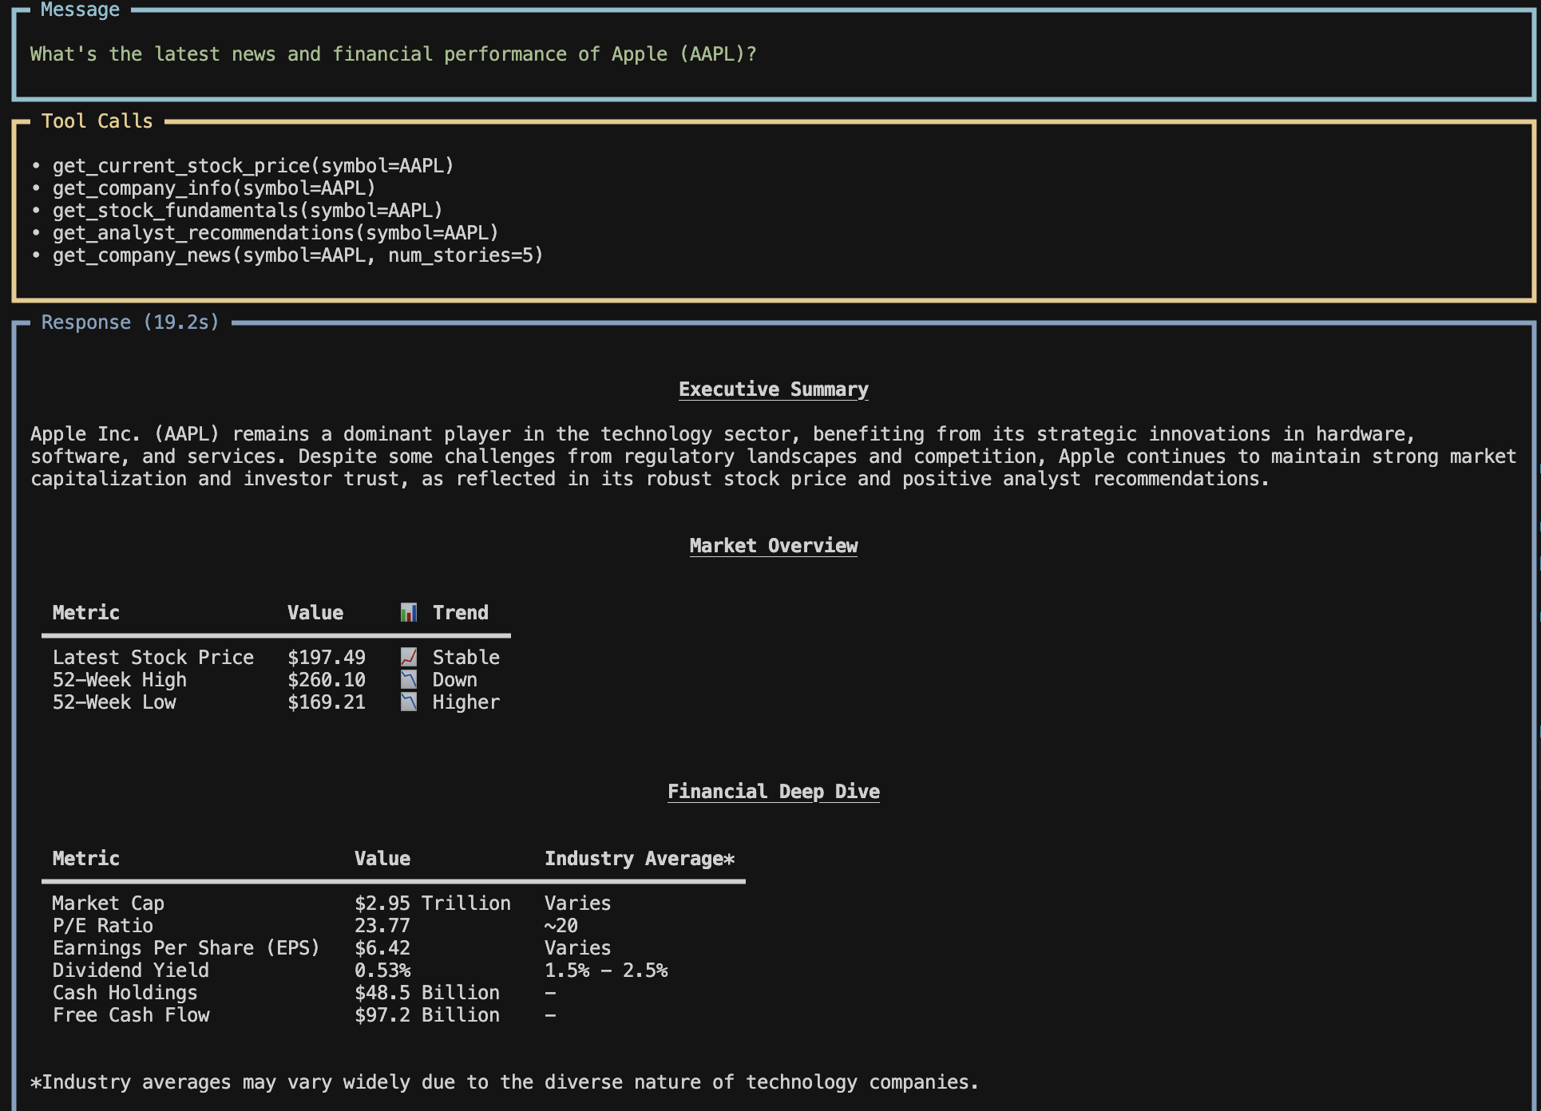Screen dimensions: 1541x1111
Task: Click the industry averages footnote text
Action: (505, 1082)
